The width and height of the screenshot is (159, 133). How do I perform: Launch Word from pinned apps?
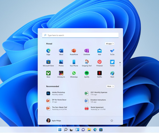(x=61, y=52)
